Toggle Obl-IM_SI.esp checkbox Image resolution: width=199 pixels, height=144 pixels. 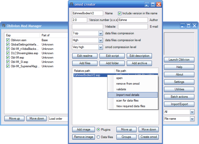[8, 62]
